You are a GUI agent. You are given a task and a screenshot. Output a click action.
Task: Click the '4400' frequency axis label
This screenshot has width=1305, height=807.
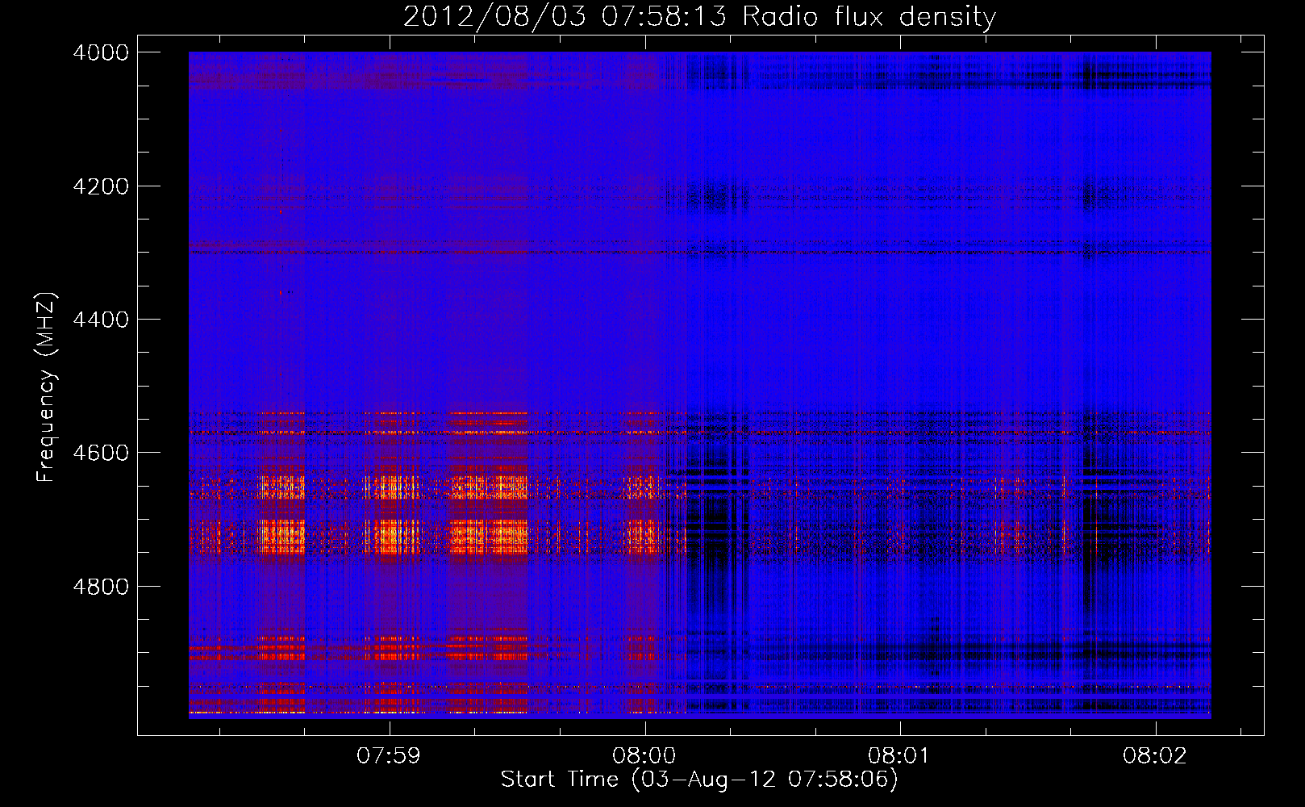pyautogui.click(x=101, y=320)
